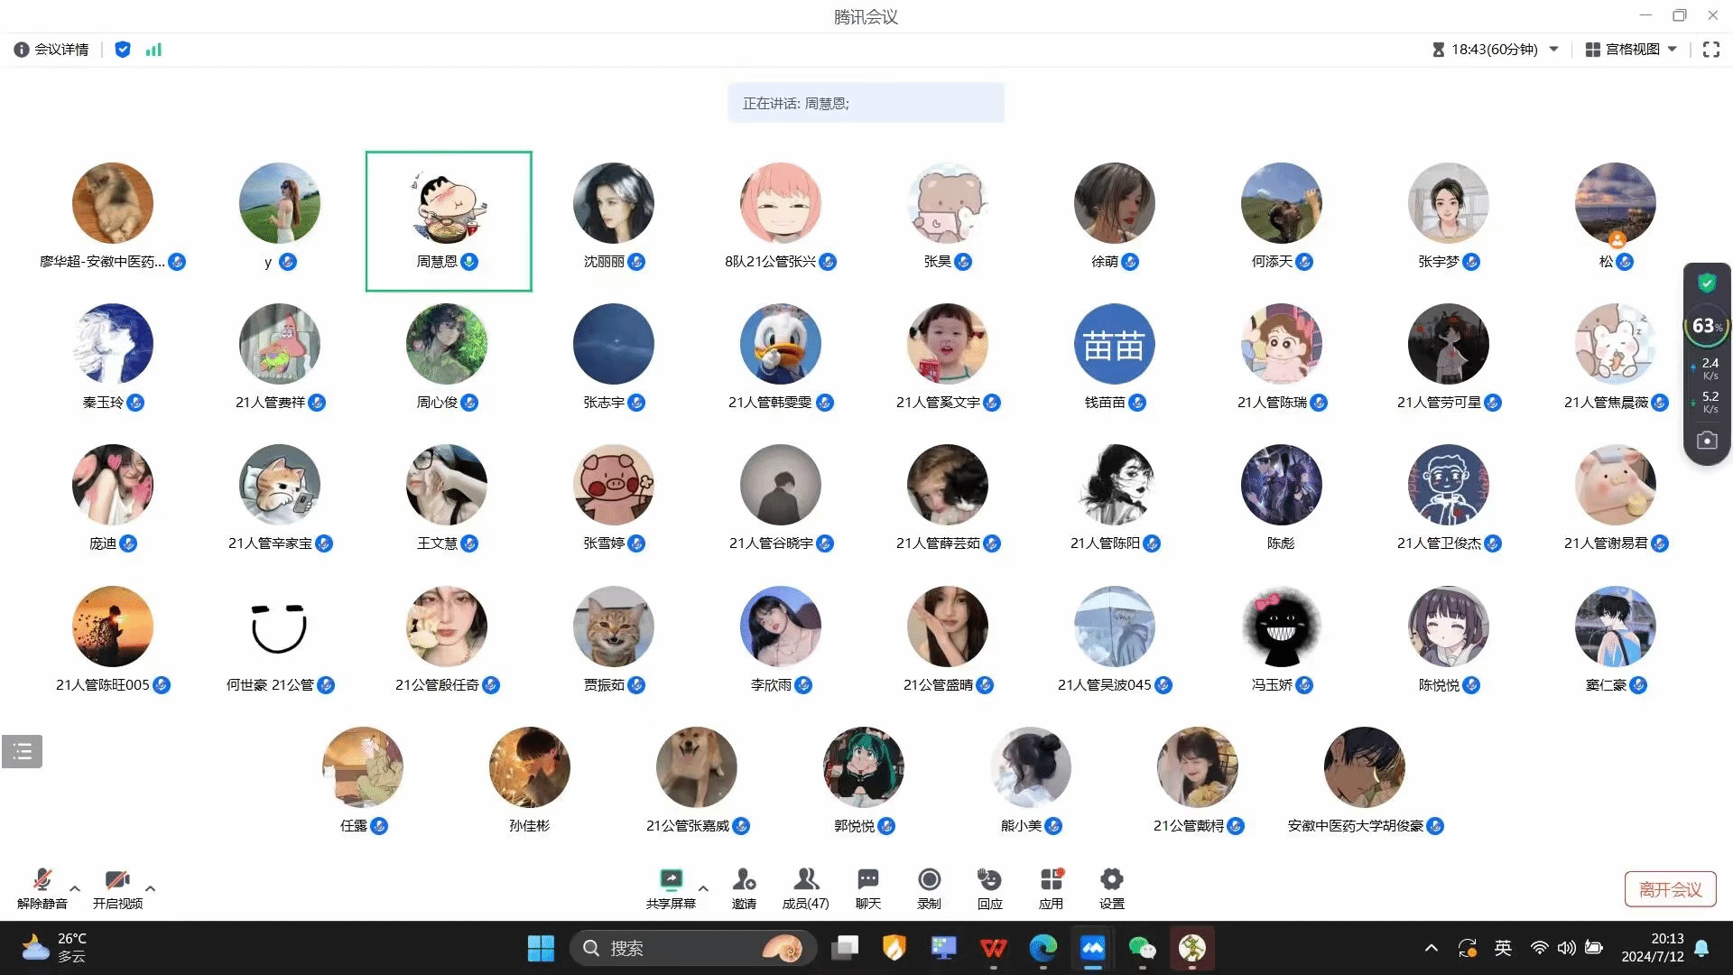The image size is (1733, 975).
Task: Open the Chat (聊天) icon
Action: (x=867, y=880)
